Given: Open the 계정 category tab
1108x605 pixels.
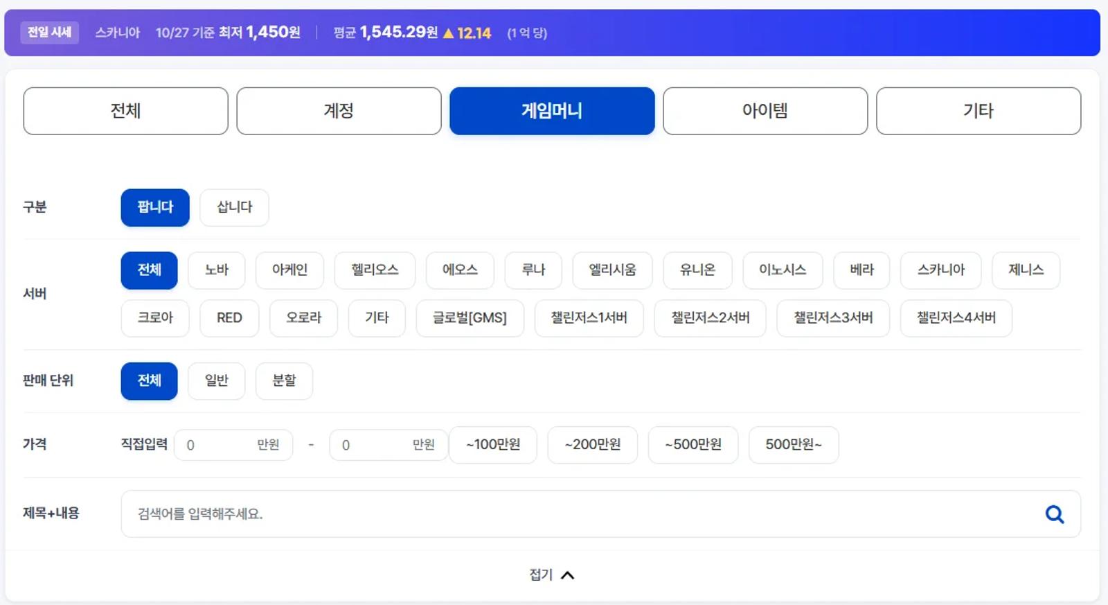Looking at the screenshot, I should pos(339,111).
